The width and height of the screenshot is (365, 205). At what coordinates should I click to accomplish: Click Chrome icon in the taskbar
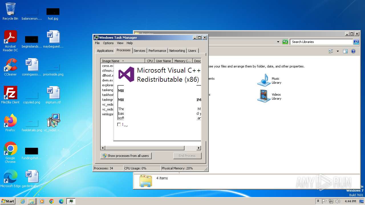point(52,201)
